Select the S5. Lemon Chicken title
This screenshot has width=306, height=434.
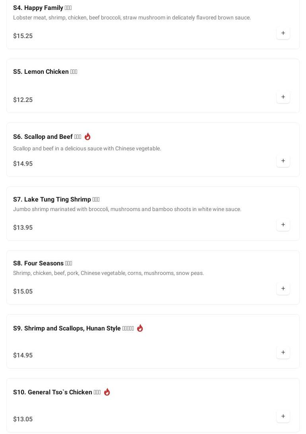[45, 72]
